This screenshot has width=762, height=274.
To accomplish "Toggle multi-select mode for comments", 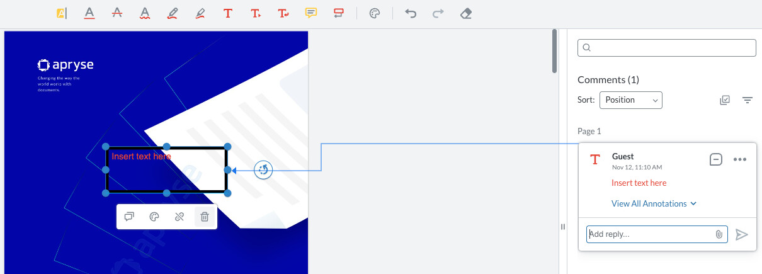I will click(x=725, y=100).
